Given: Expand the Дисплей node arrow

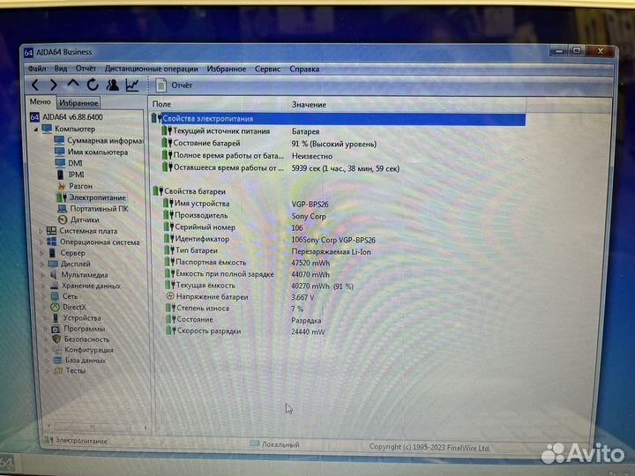Looking at the screenshot, I should pyautogui.click(x=42, y=264).
